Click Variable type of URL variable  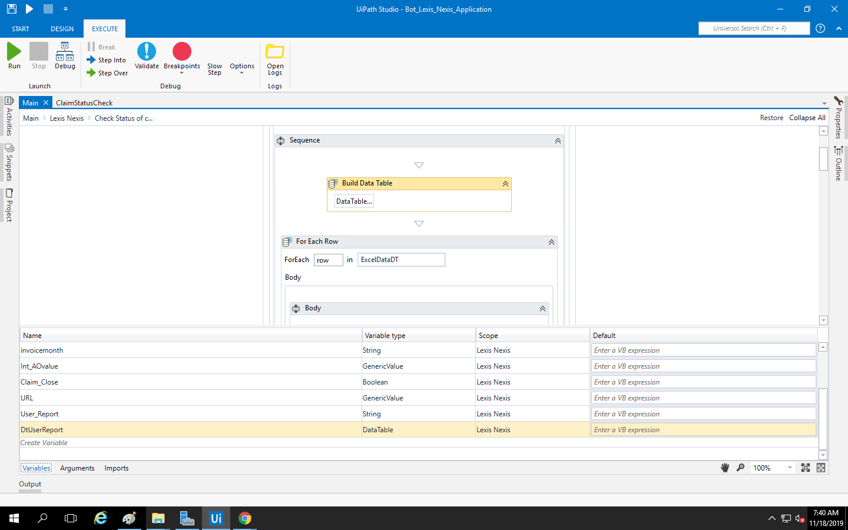418,398
